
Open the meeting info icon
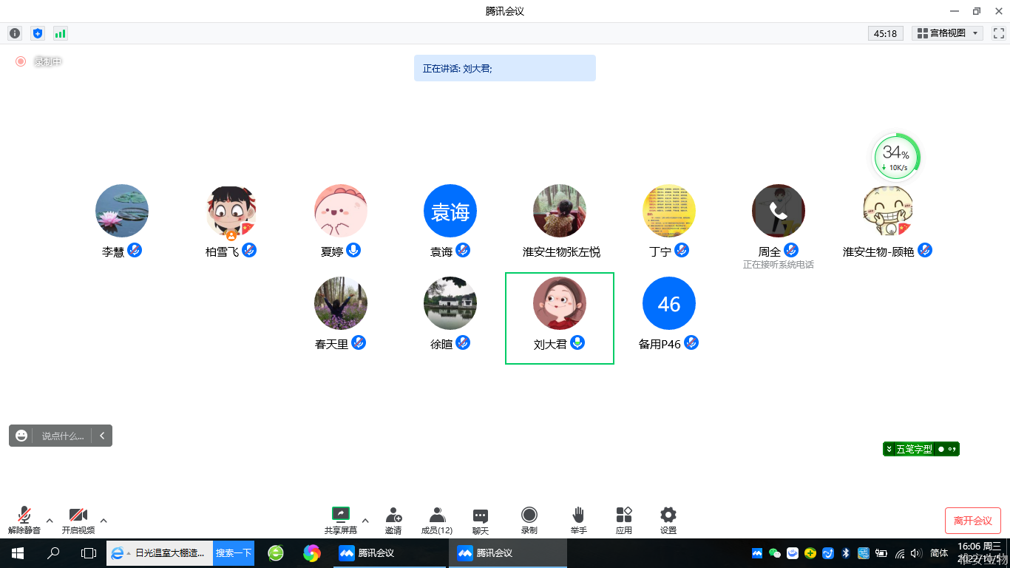tap(15, 33)
